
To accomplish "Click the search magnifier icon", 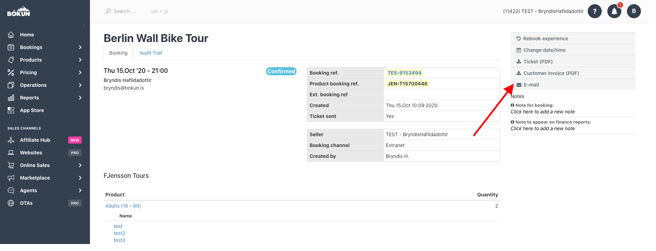I will point(108,11).
